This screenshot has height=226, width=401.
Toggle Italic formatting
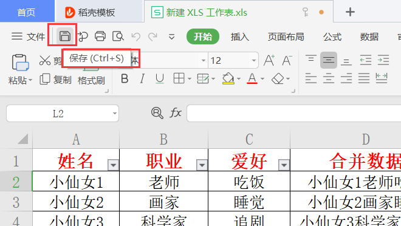tap(142, 78)
